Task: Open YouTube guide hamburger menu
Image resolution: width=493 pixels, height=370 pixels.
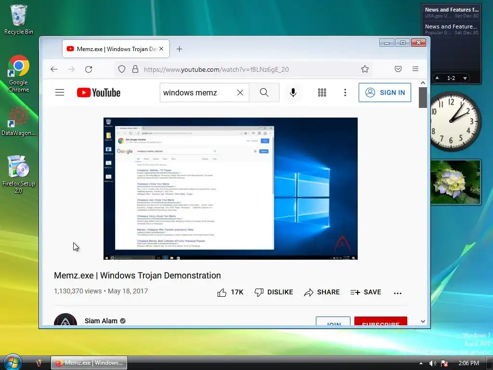Action: (x=60, y=92)
